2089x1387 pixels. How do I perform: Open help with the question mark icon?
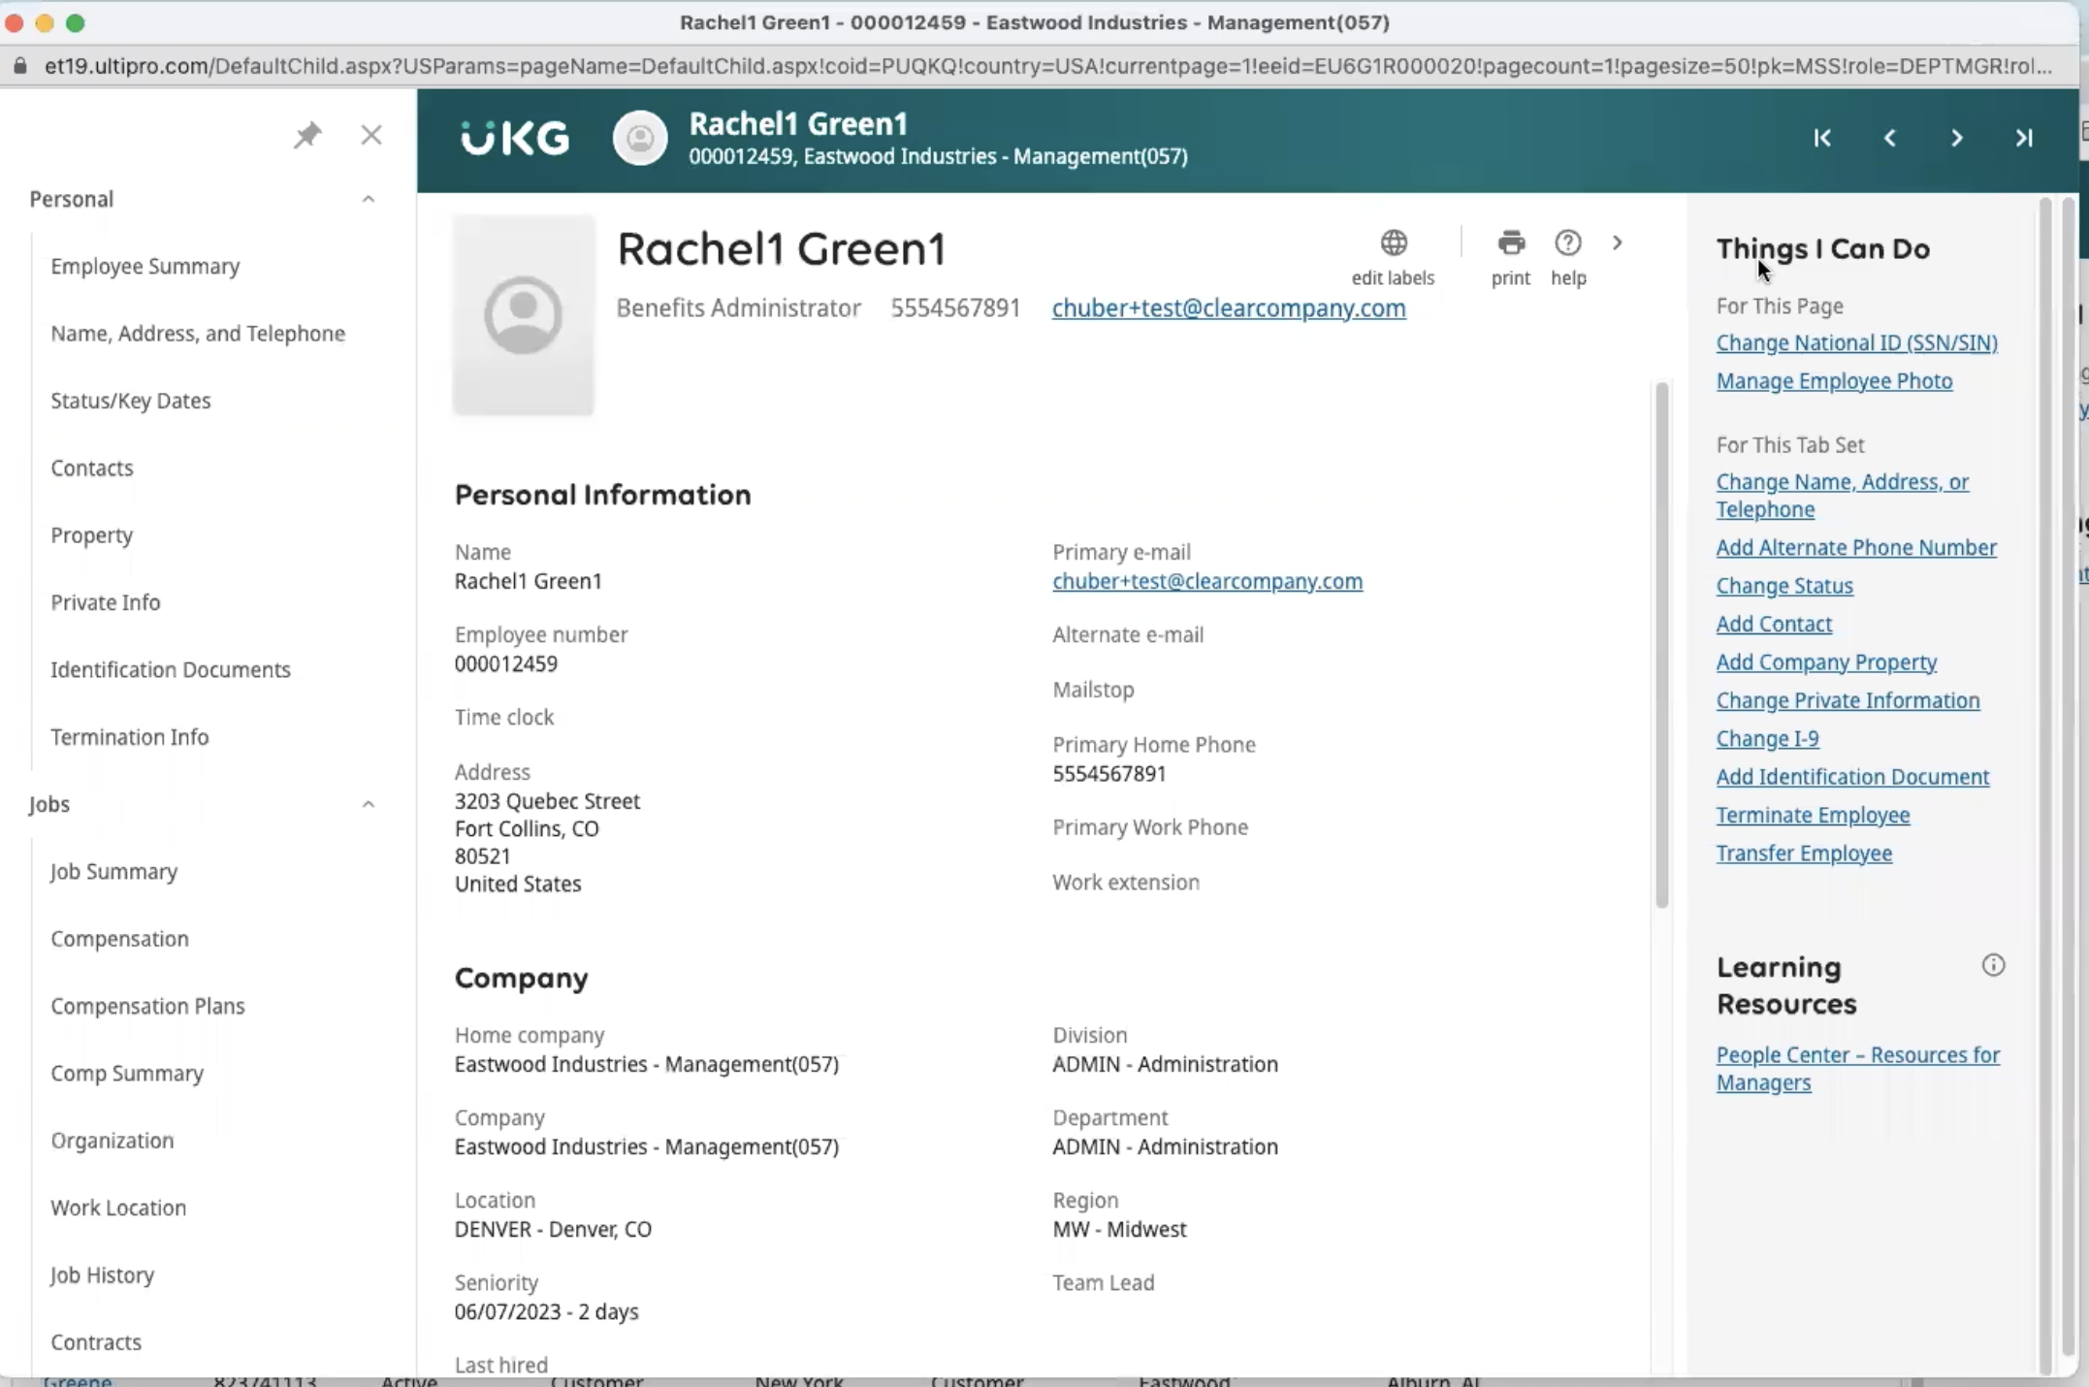coord(1568,242)
